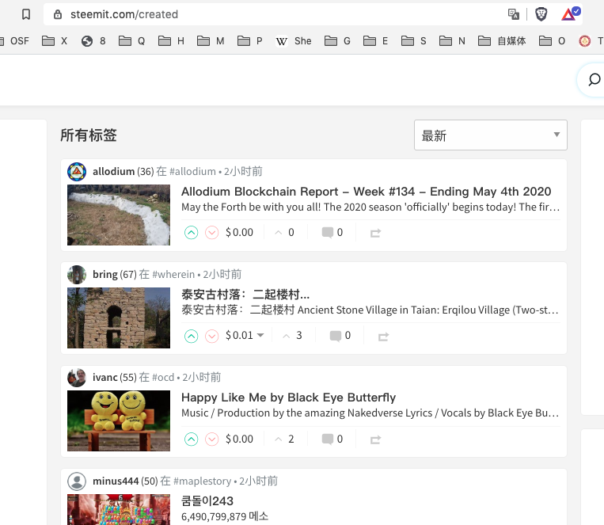The height and width of the screenshot is (525, 604).
Task: Visit bring author profile link
Action: 104,275
